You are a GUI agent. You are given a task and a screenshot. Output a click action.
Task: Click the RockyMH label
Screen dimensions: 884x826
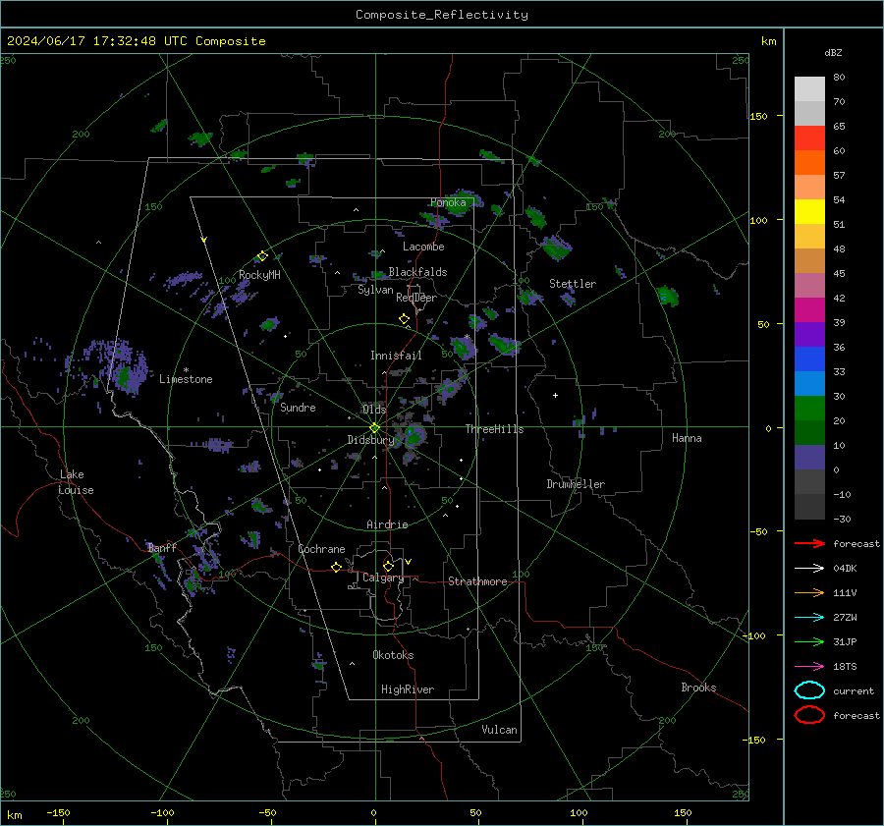coord(259,275)
